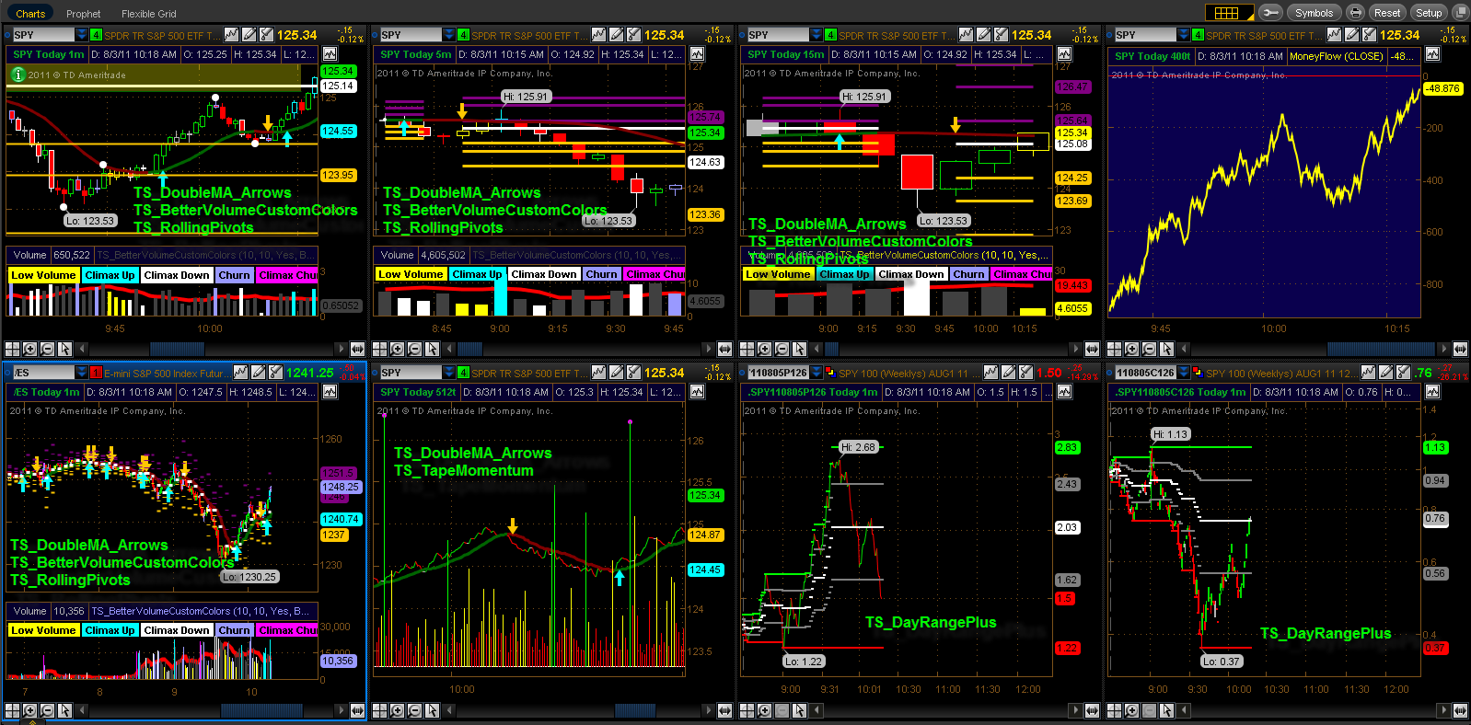Click the MoneyFlow (CLOSE) study label
Image resolution: width=1471 pixels, height=725 pixels.
click(x=1337, y=56)
